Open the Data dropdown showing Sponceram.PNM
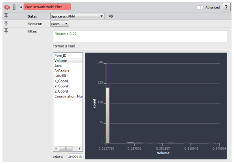Screen dimensions: 234x164 [77, 16]
